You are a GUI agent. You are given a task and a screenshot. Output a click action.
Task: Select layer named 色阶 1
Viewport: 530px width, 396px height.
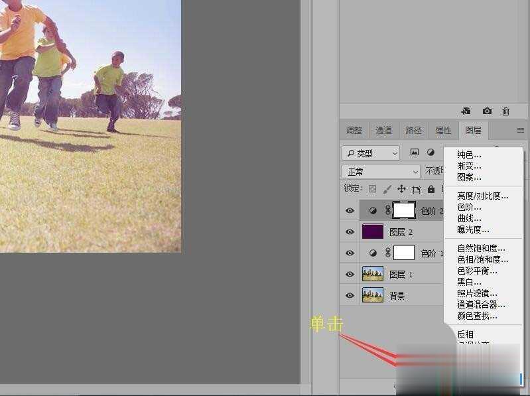[x=432, y=253]
